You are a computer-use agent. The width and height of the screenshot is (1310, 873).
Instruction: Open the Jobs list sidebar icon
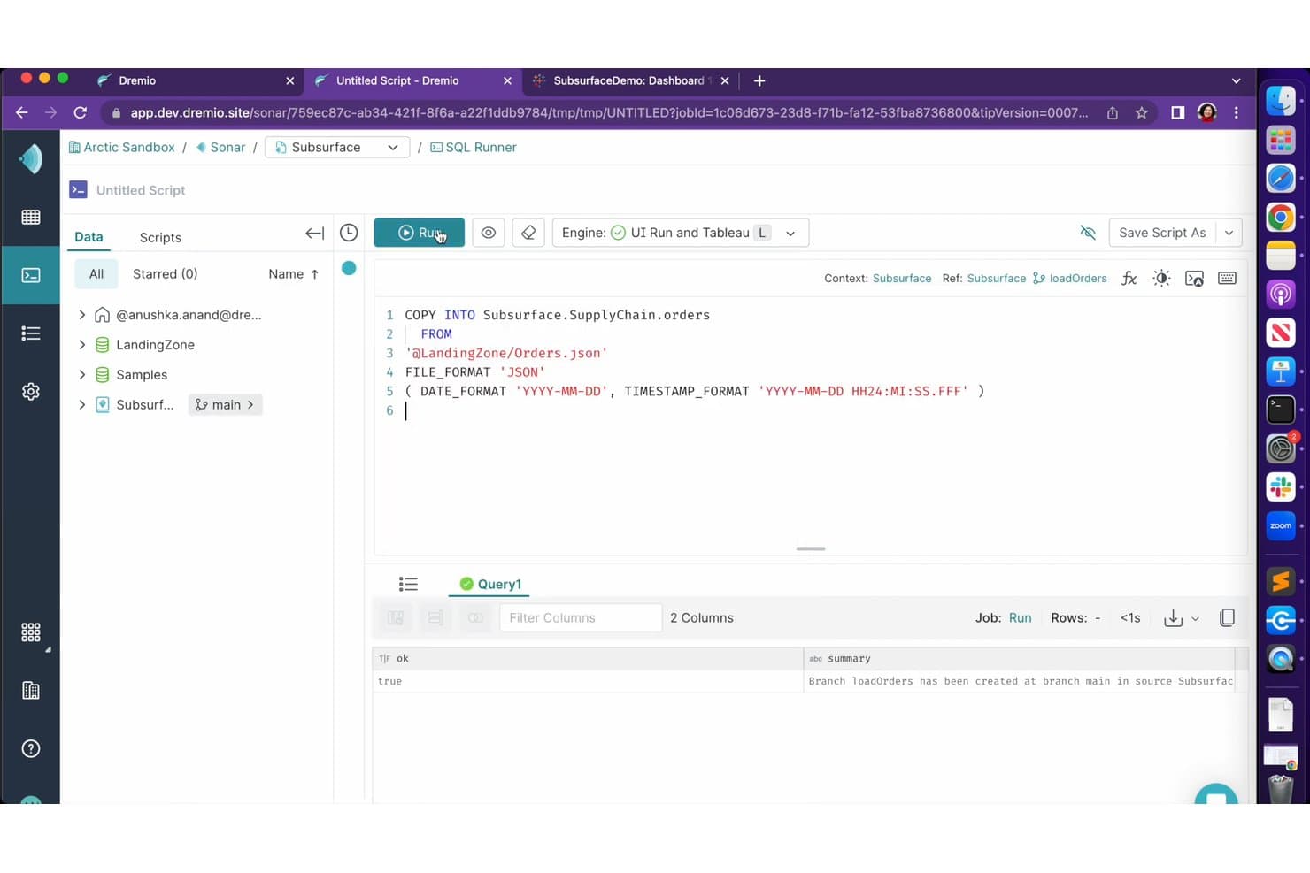(x=31, y=333)
